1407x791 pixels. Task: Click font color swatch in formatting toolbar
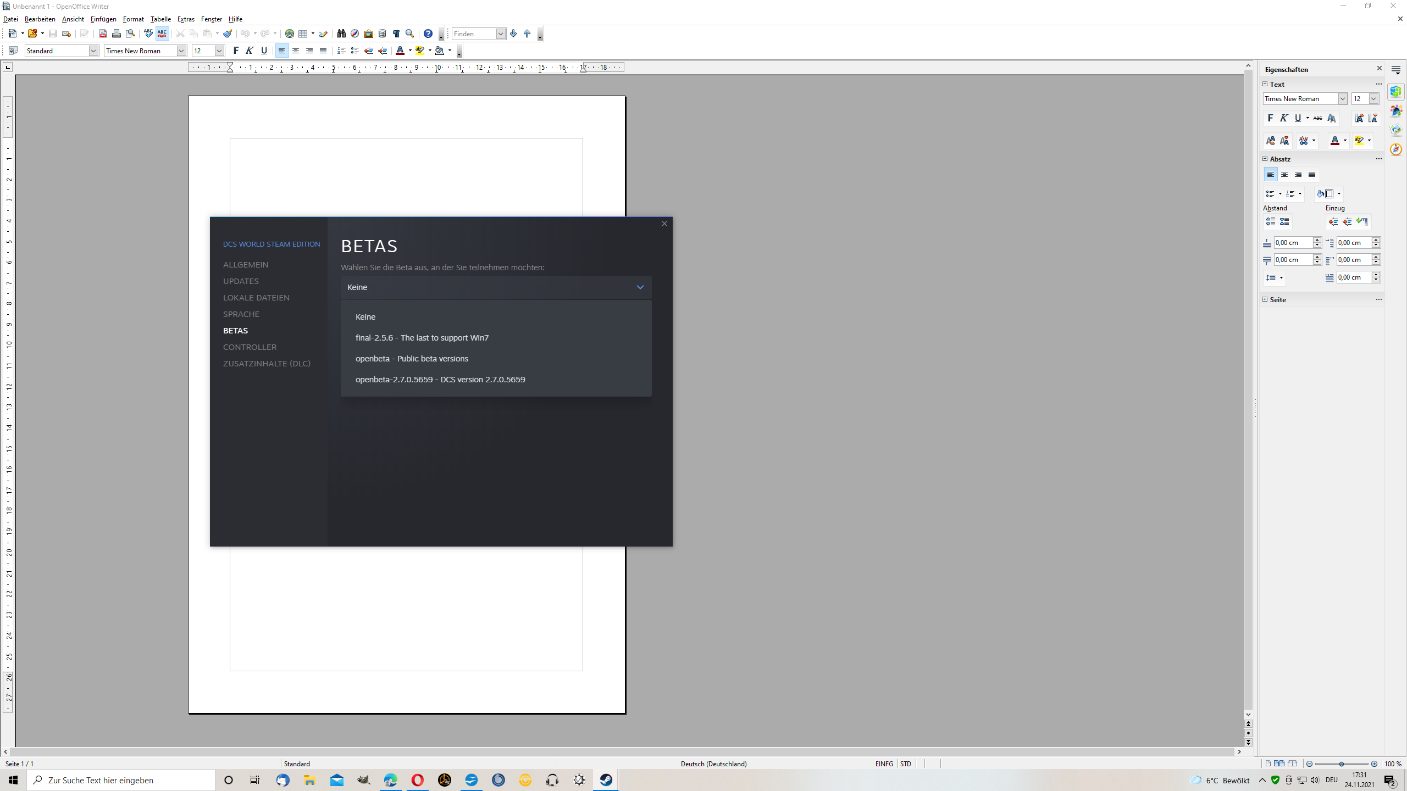pos(400,51)
